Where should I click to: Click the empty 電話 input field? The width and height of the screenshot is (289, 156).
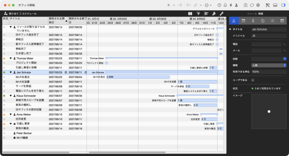pos(266,44)
